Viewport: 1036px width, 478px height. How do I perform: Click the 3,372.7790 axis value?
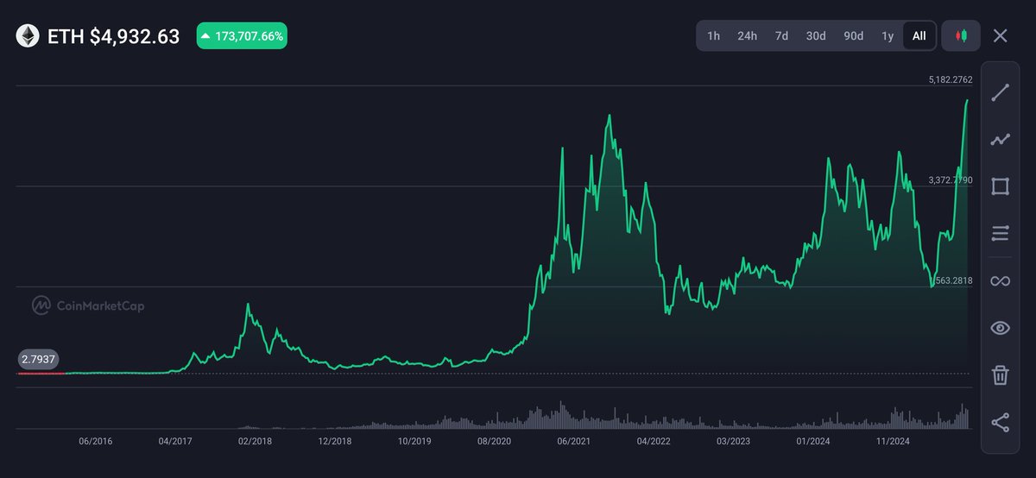coord(951,180)
